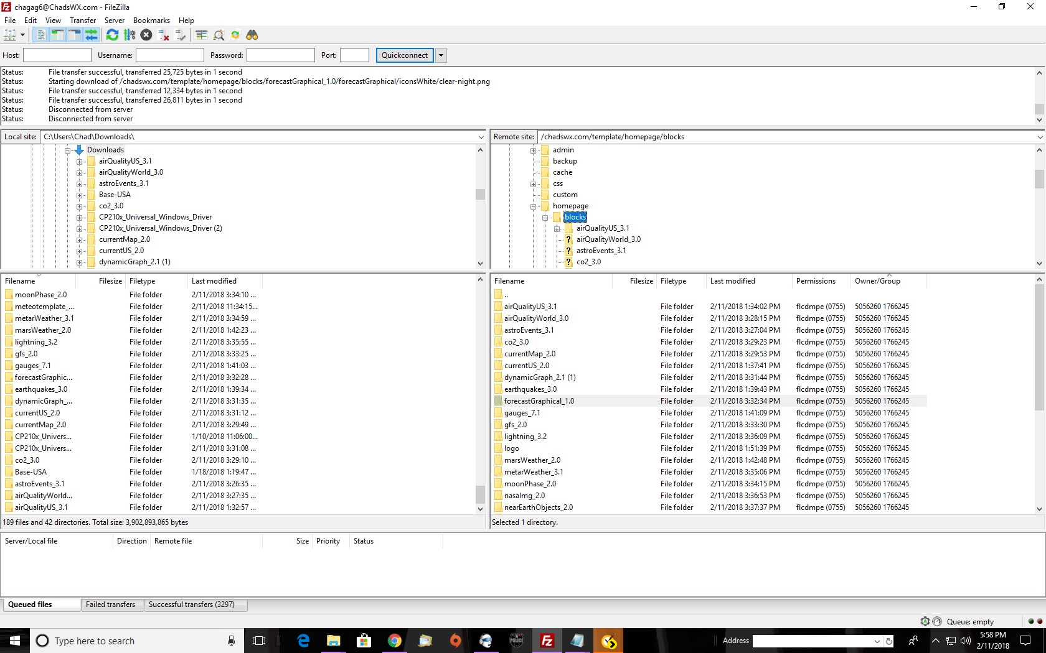Open the Edit menu
This screenshot has width=1046, height=653.
31,20
